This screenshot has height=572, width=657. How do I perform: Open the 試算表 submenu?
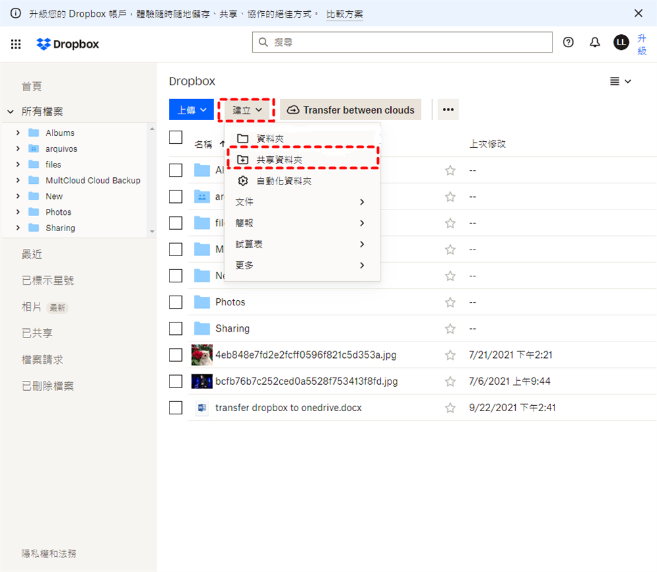pos(302,244)
